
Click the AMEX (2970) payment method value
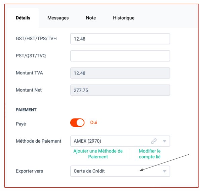[x=87, y=141]
